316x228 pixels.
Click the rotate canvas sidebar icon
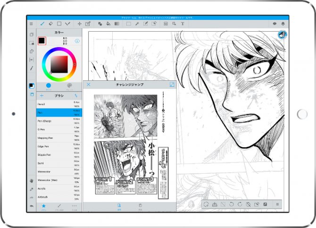point(32,51)
